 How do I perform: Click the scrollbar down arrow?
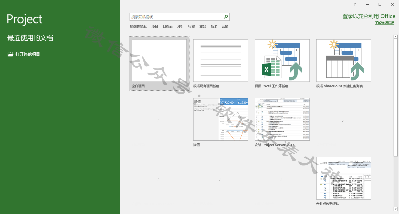(x=396, y=209)
